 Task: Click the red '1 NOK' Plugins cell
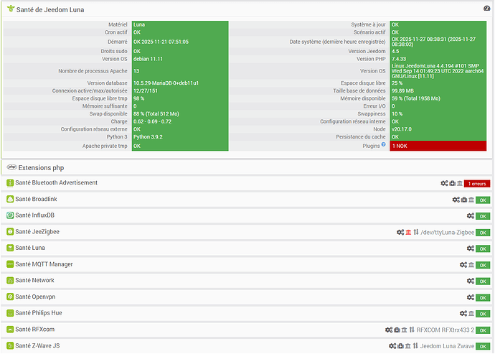tap(438, 146)
